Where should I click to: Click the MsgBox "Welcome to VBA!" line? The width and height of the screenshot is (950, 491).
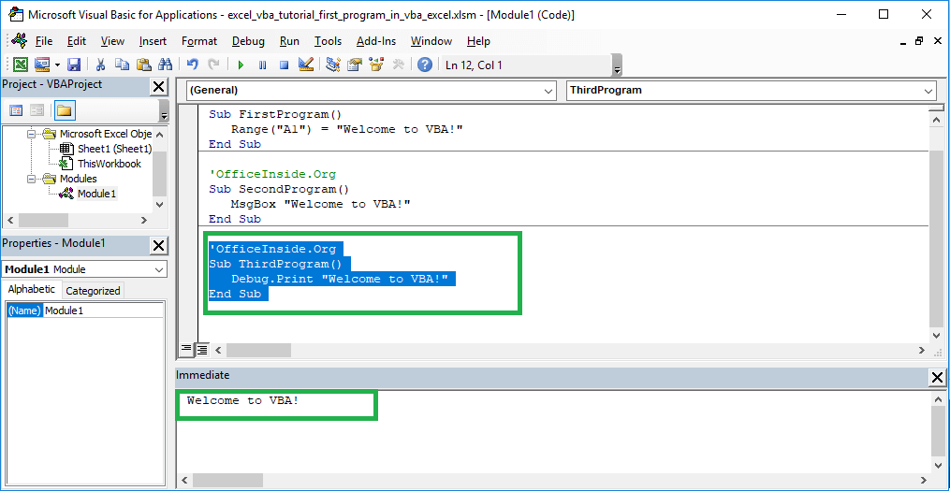pyautogui.click(x=320, y=204)
